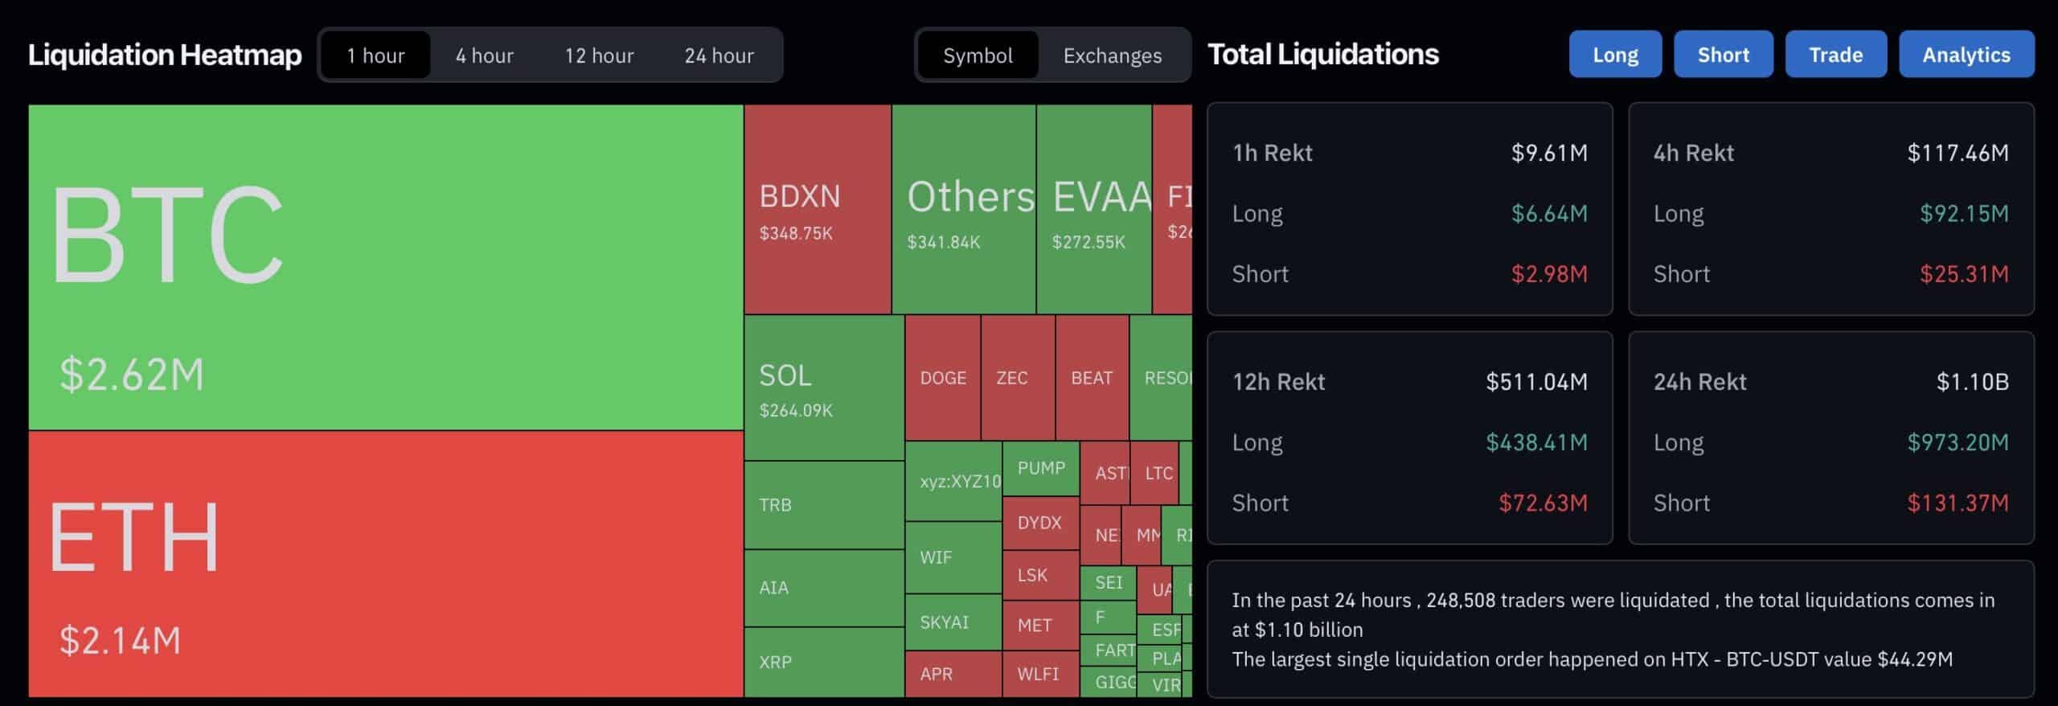Image resolution: width=2058 pixels, height=706 pixels.
Task: Open the Trade page
Action: [x=1836, y=54]
